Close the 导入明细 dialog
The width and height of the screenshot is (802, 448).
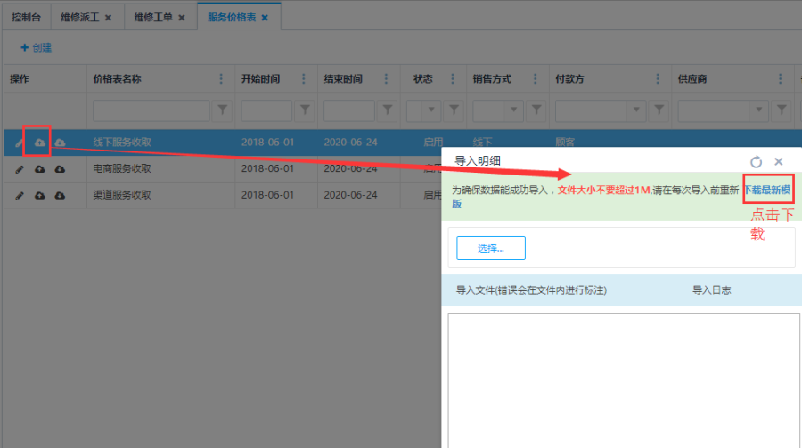tap(778, 161)
